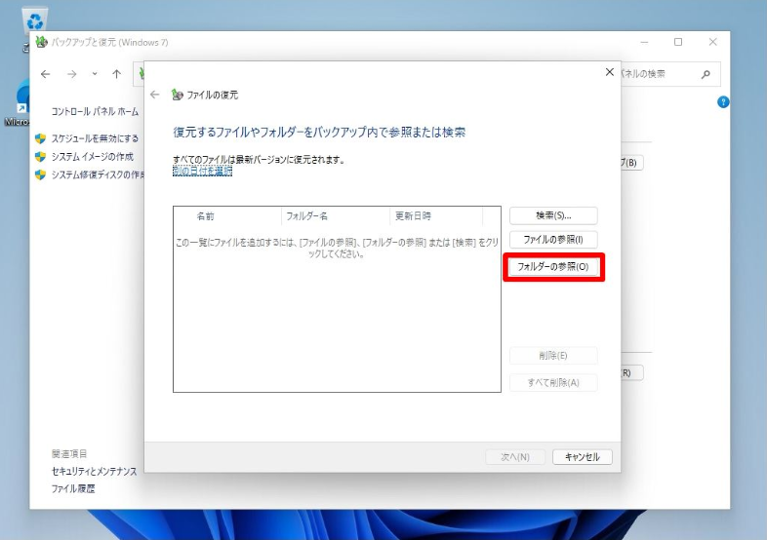The image size is (767, 540).
Task: Click システム修復ディスクの作成 link
Action: click(x=98, y=174)
